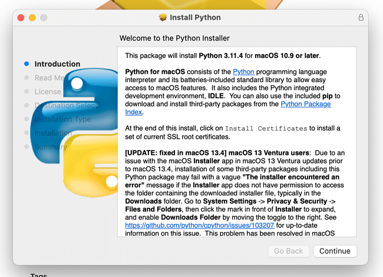The height and width of the screenshot is (277, 383).
Task: Click the bold 'Files and Folders' text
Action: point(153,209)
